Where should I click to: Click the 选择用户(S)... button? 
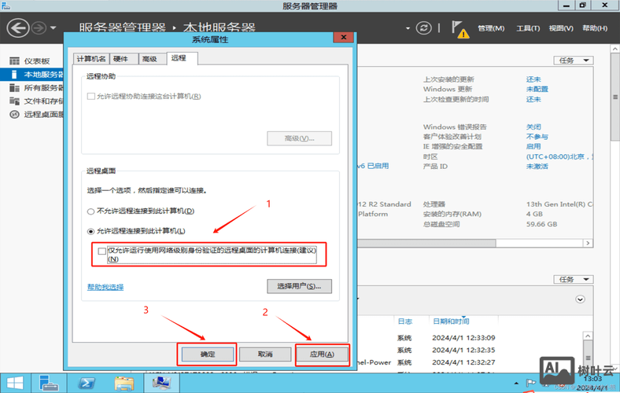coord(299,286)
